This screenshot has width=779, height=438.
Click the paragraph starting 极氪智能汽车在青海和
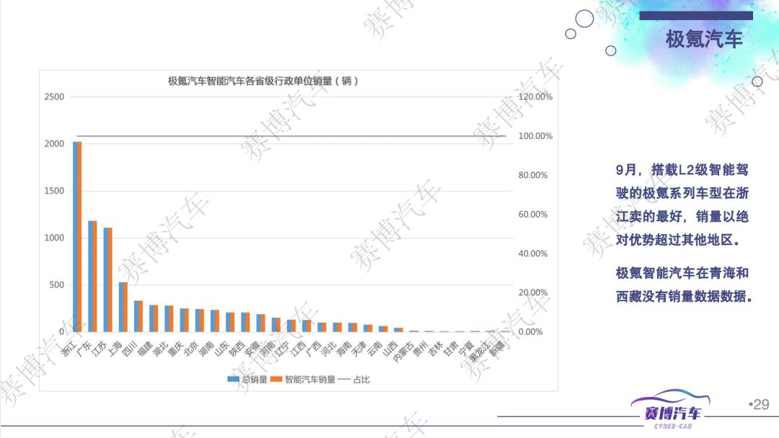pyautogui.click(x=684, y=285)
